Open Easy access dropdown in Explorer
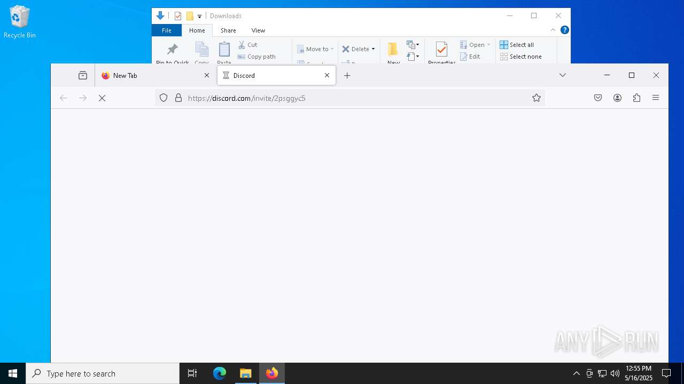Image resolution: width=684 pixels, height=384 pixels. point(413,56)
